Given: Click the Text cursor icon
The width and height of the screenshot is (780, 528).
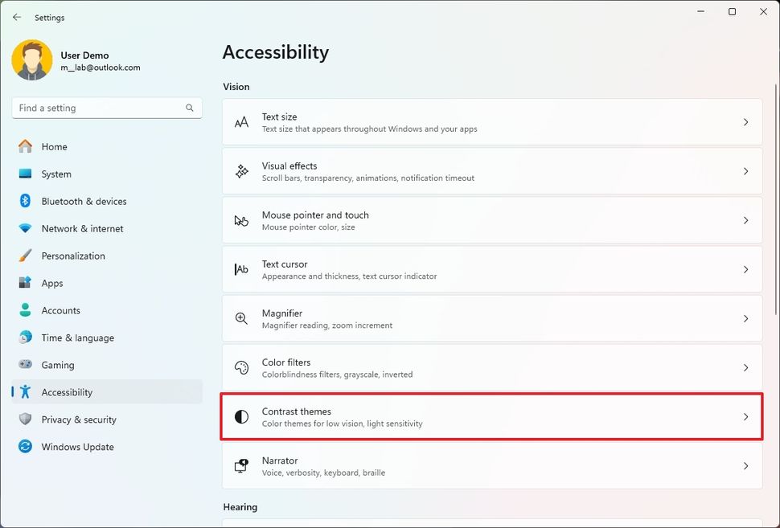Looking at the screenshot, I should [x=241, y=269].
